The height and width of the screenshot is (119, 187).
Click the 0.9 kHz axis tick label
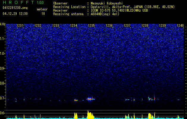pyautogui.click(x=2, y=68)
